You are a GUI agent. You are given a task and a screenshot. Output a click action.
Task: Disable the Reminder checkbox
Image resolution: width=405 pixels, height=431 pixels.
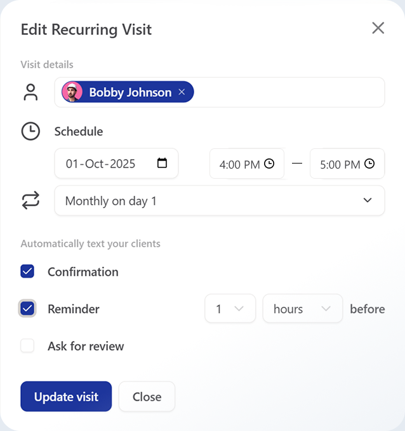(x=27, y=309)
